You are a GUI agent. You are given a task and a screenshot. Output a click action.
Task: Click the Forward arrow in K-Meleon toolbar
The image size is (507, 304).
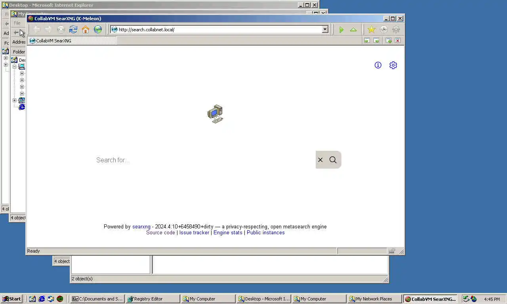click(x=48, y=29)
